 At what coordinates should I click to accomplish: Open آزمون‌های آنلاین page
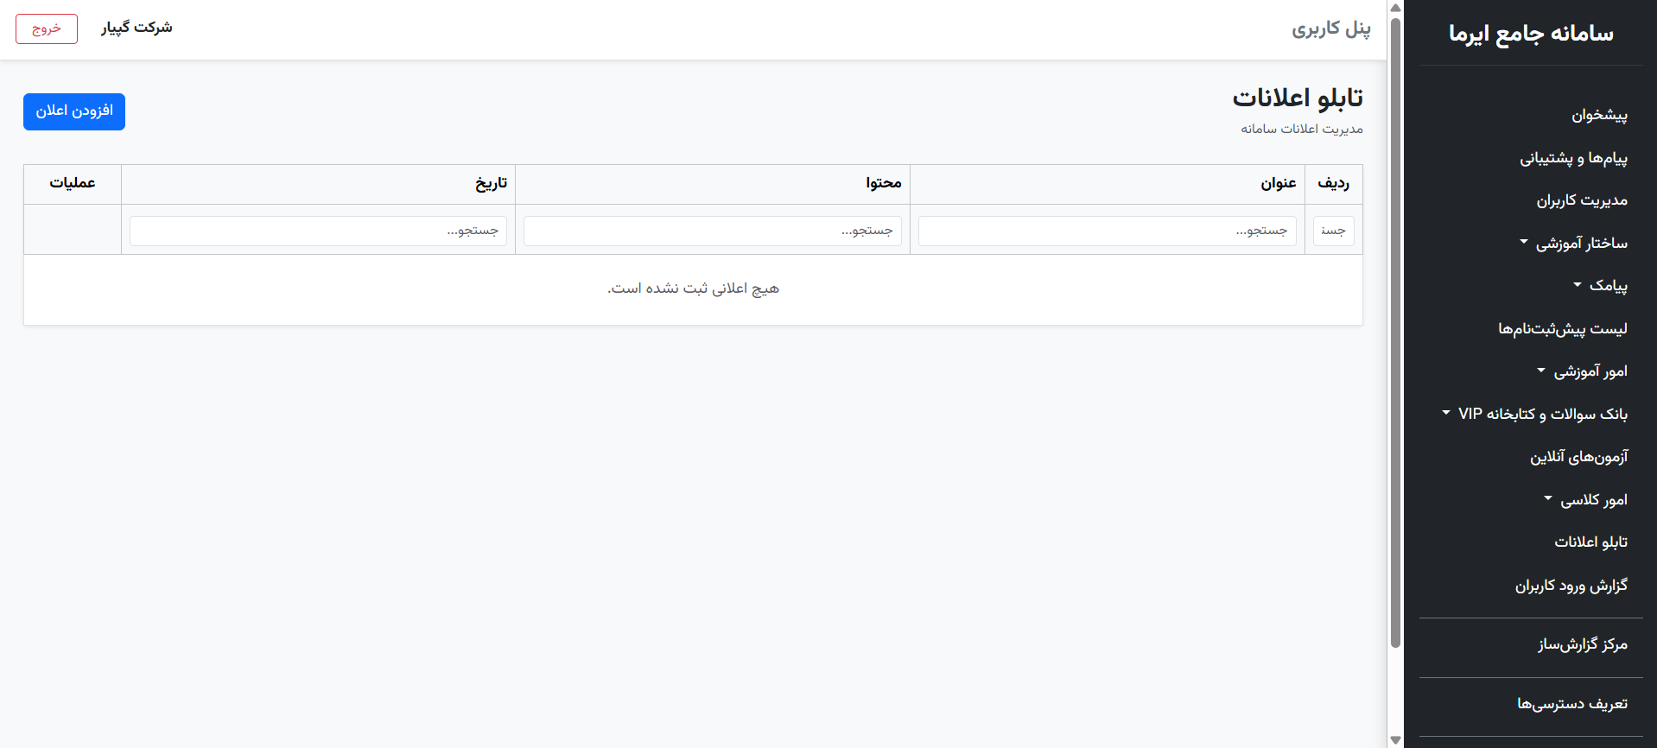point(1579,457)
